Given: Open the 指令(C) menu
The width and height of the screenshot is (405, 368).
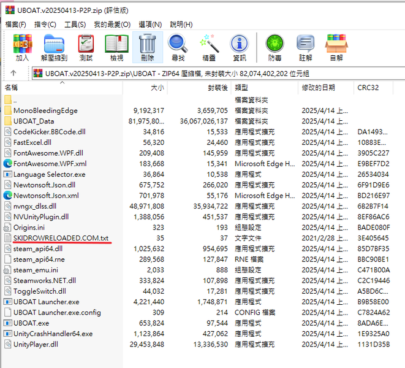Looking at the screenshot, I should [45, 25].
